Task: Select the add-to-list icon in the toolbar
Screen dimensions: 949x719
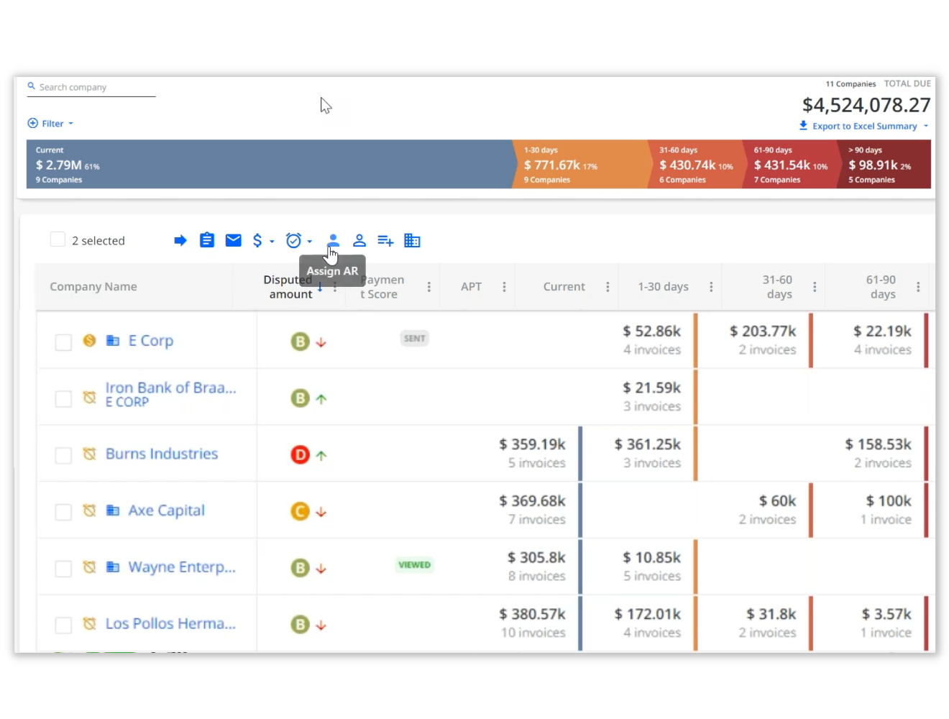Action: click(385, 240)
